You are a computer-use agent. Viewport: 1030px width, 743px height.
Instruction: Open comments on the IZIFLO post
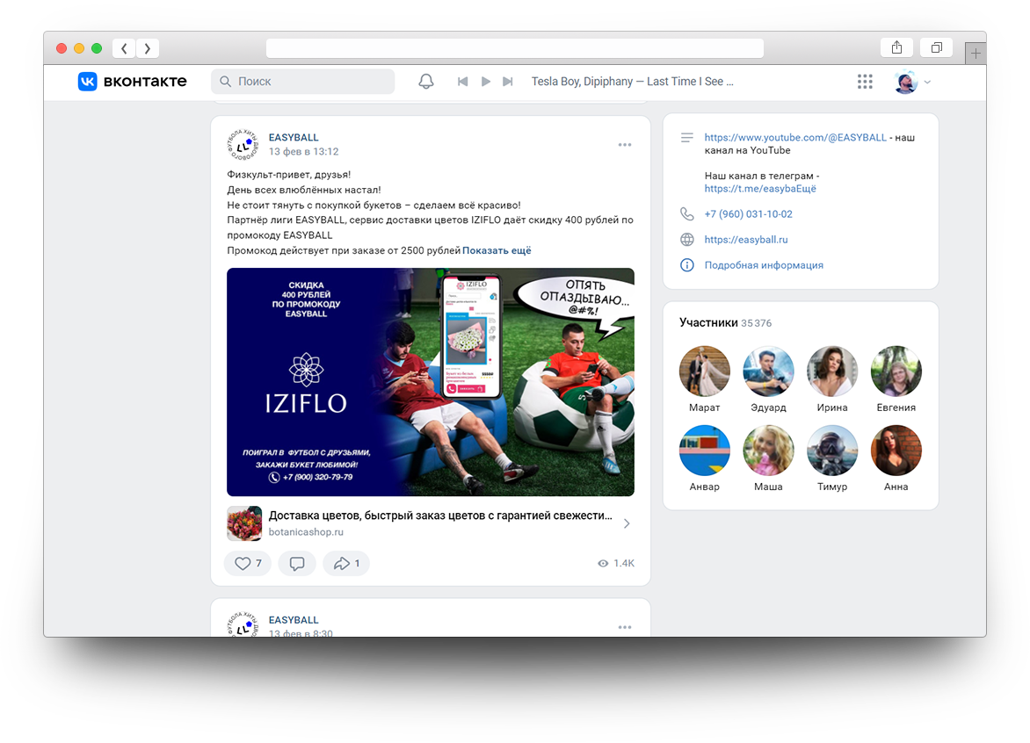(297, 563)
